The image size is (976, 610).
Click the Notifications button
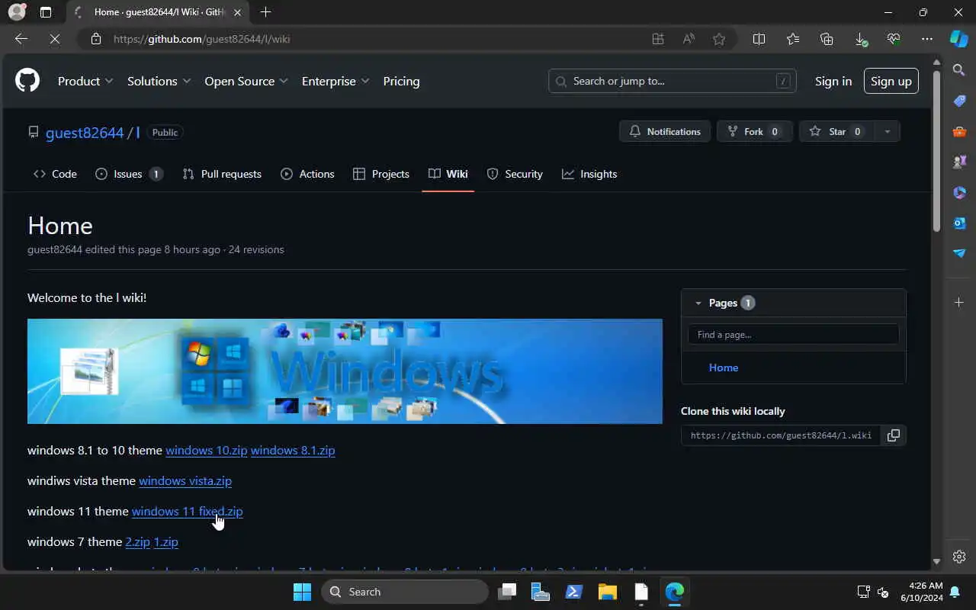click(x=665, y=131)
